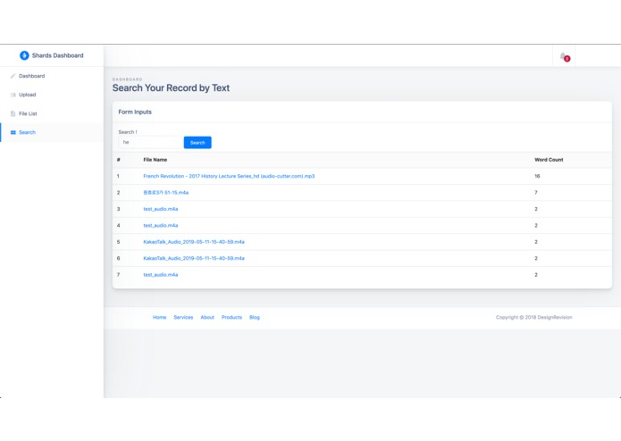Open test_audio.m4a link in row 7
This screenshot has width=621, height=441.
[161, 274]
